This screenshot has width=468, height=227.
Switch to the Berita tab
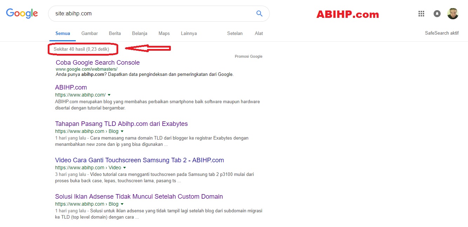[115, 34]
